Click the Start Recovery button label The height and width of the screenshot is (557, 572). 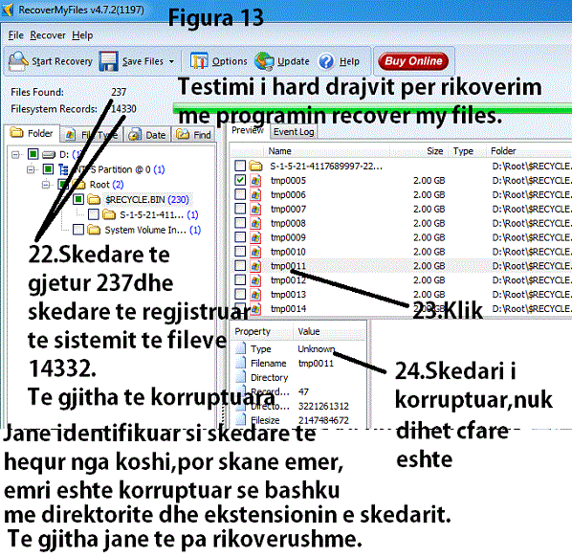tap(62, 61)
